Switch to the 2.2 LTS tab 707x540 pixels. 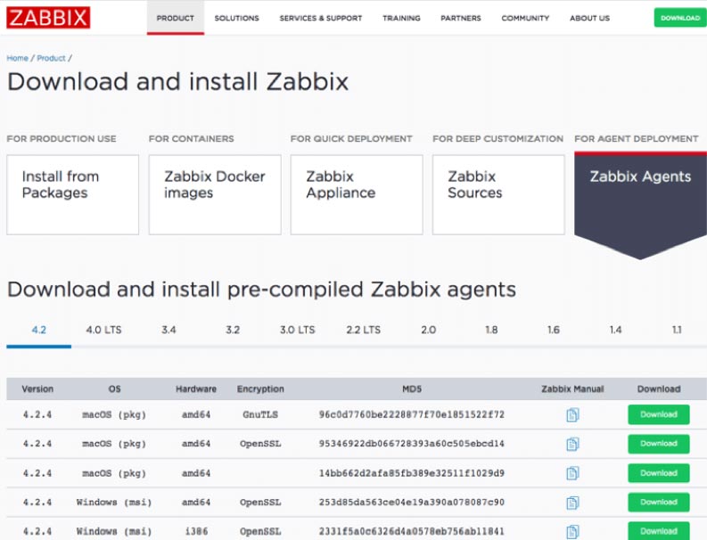click(364, 330)
